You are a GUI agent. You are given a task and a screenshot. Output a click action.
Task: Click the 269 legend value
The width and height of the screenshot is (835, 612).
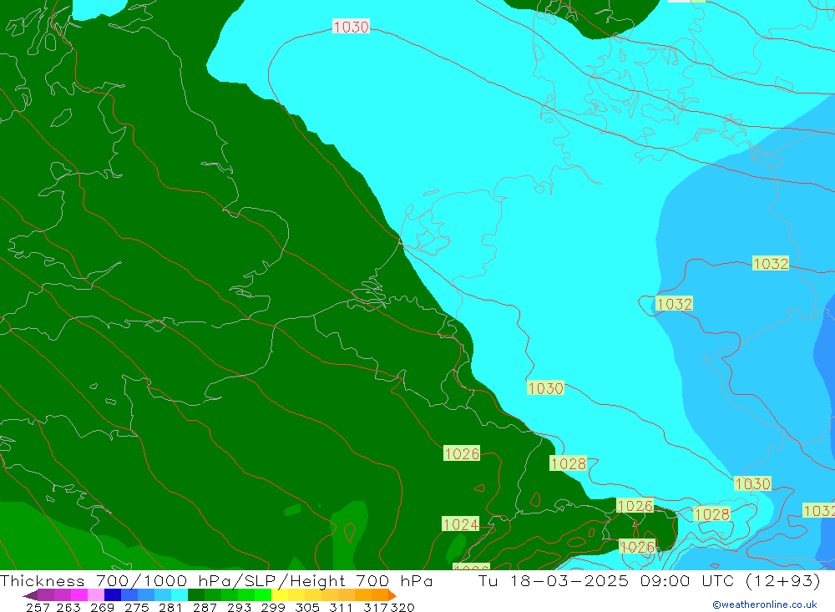coord(102,607)
